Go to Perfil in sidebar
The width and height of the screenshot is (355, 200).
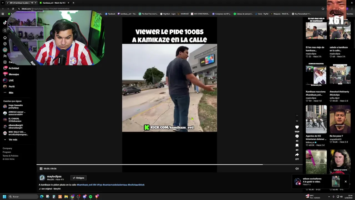9,86
